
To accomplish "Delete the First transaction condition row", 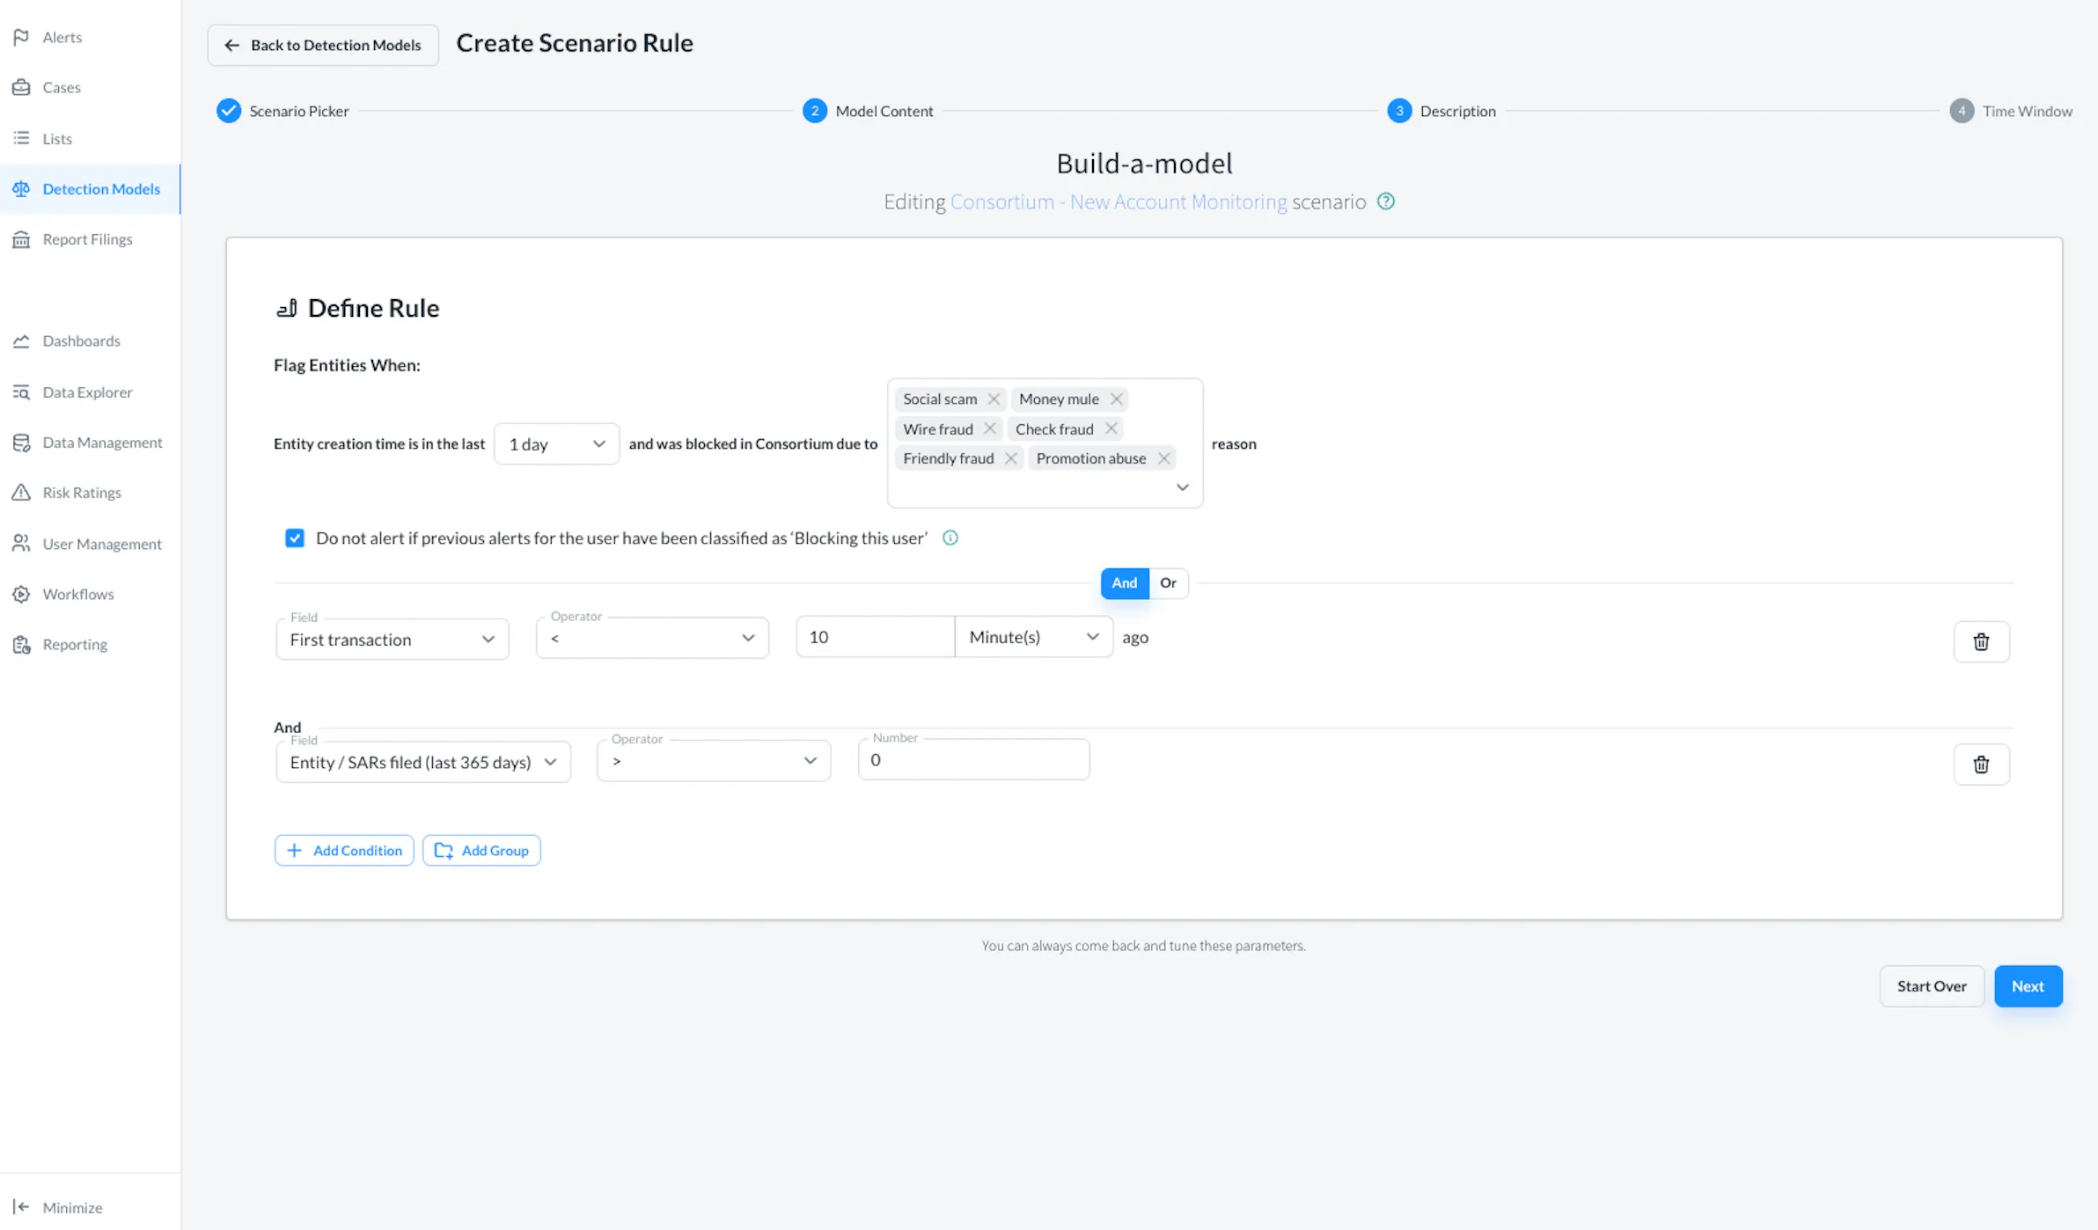I will [x=1981, y=641].
